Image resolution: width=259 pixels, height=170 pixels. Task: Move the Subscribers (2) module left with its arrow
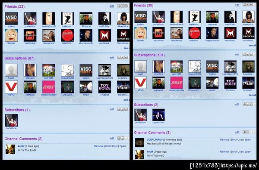(x=244, y=104)
